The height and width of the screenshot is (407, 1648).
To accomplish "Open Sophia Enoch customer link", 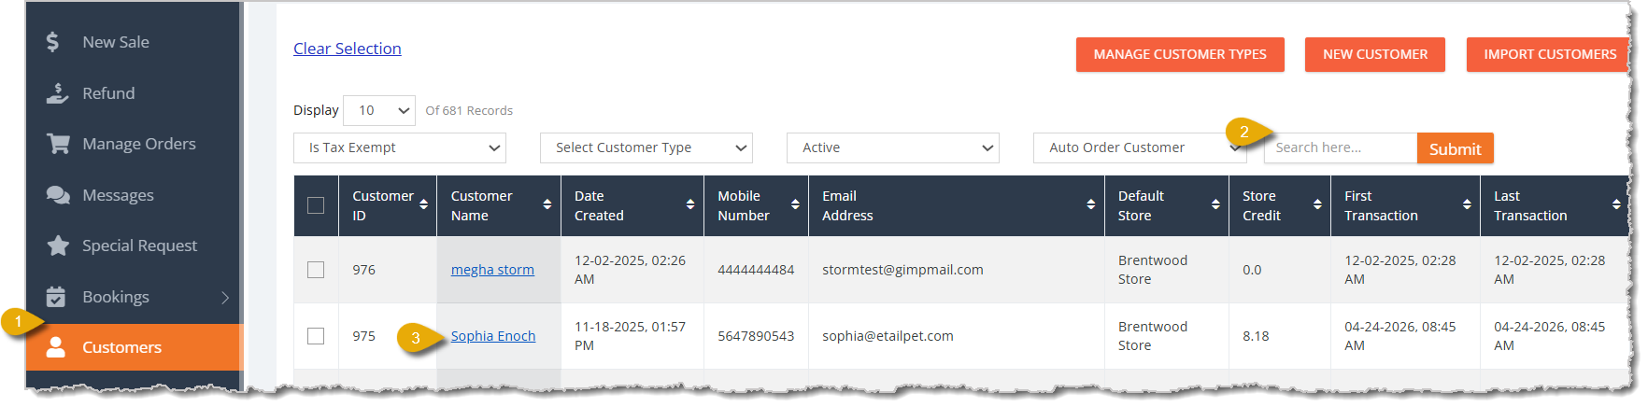I will pos(493,336).
